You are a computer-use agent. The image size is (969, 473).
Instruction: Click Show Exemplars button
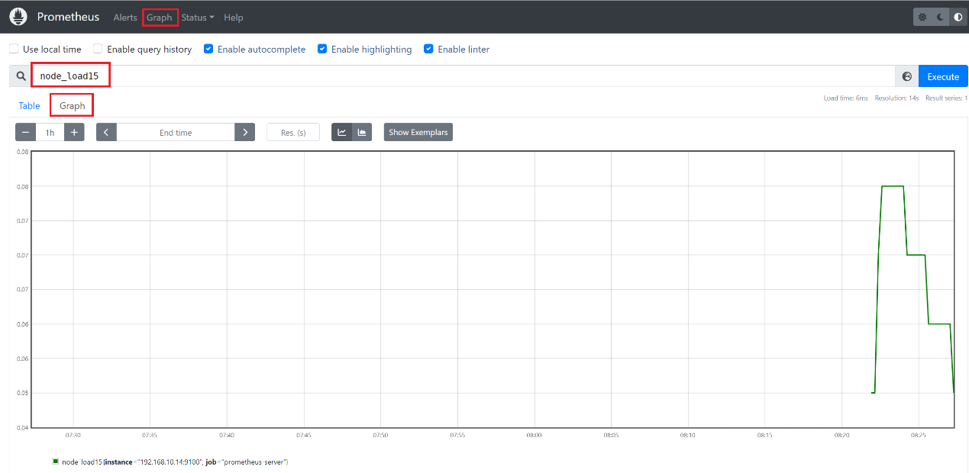coord(418,132)
